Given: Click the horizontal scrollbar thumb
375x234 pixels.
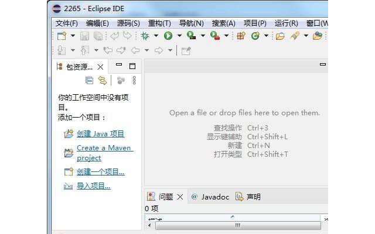Looking at the screenshot, I should pos(238,225).
